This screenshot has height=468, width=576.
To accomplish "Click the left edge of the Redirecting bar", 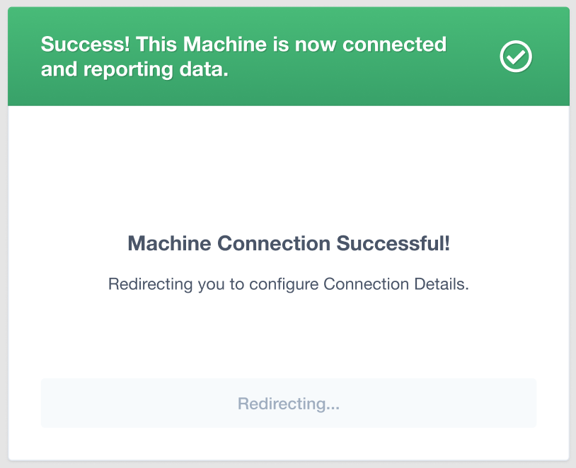I will click(50, 404).
